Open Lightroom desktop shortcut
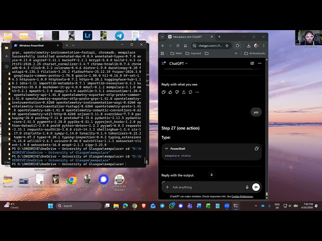Screen dimensions: 322x241 point(88,36)
